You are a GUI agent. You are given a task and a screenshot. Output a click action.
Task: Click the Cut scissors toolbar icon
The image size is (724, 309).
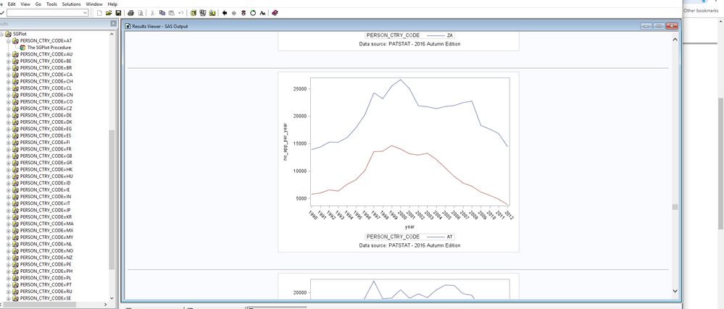pos(151,13)
